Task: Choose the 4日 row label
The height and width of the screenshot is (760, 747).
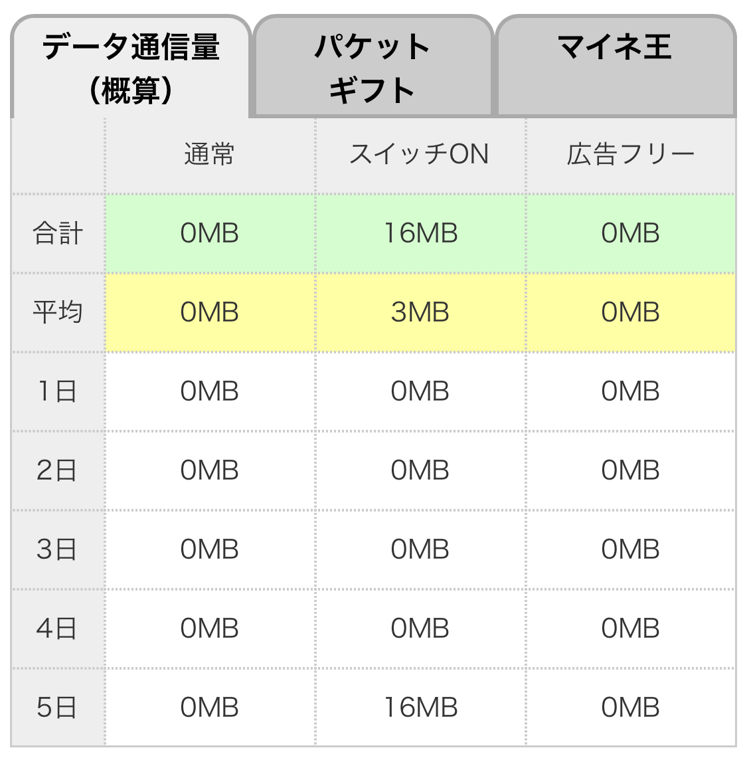Action: point(58,628)
